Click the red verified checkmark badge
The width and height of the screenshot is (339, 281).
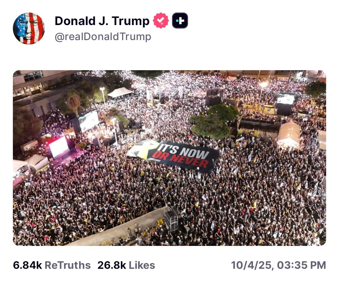pyautogui.click(x=161, y=20)
